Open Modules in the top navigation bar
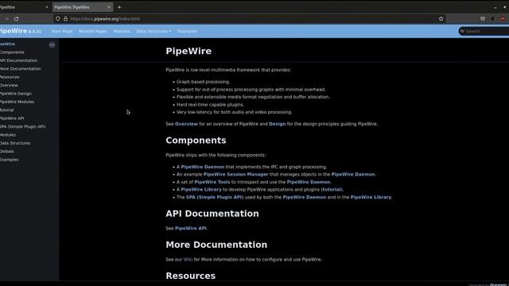The height and width of the screenshot is (286, 509). (122, 31)
